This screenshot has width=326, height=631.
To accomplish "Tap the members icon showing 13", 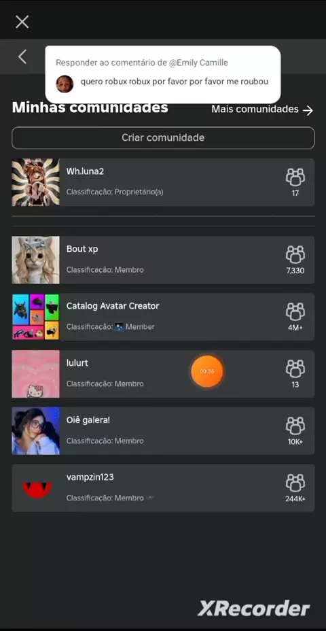I will tap(295, 369).
